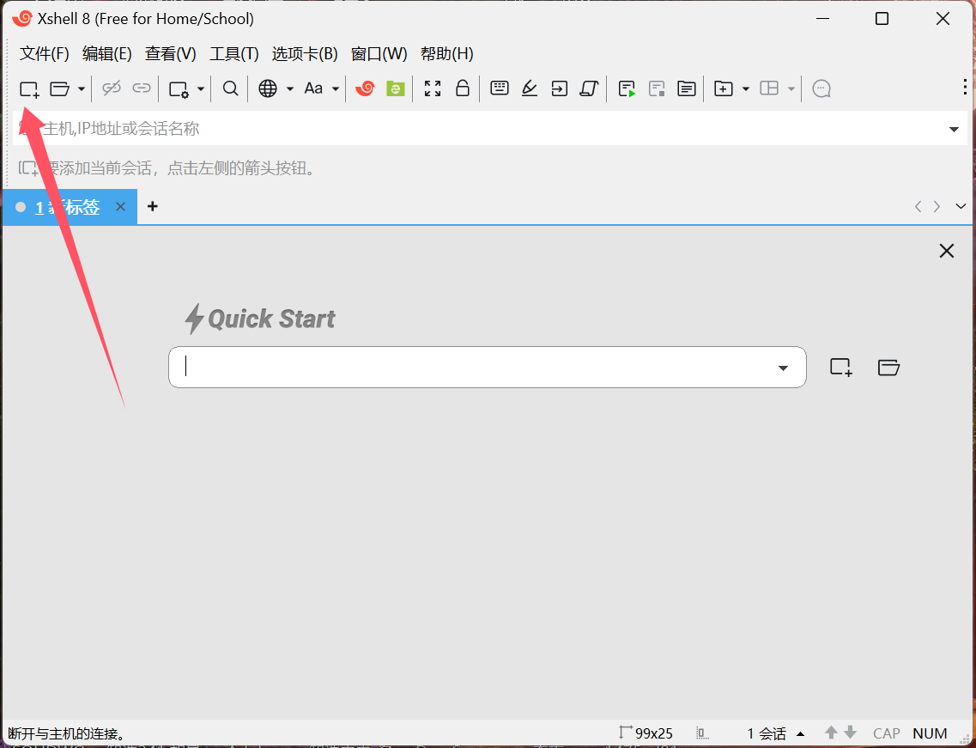Image resolution: width=976 pixels, height=748 pixels.
Task: Open session properties from the toolbar
Action: [179, 88]
